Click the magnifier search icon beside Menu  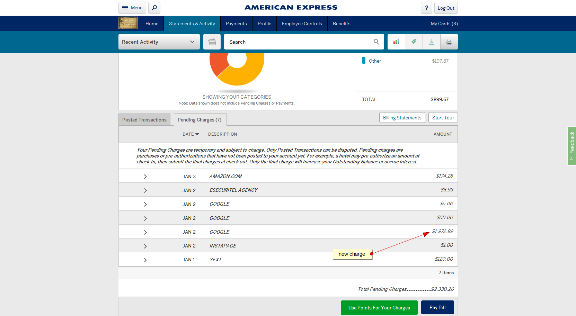coord(154,8)
